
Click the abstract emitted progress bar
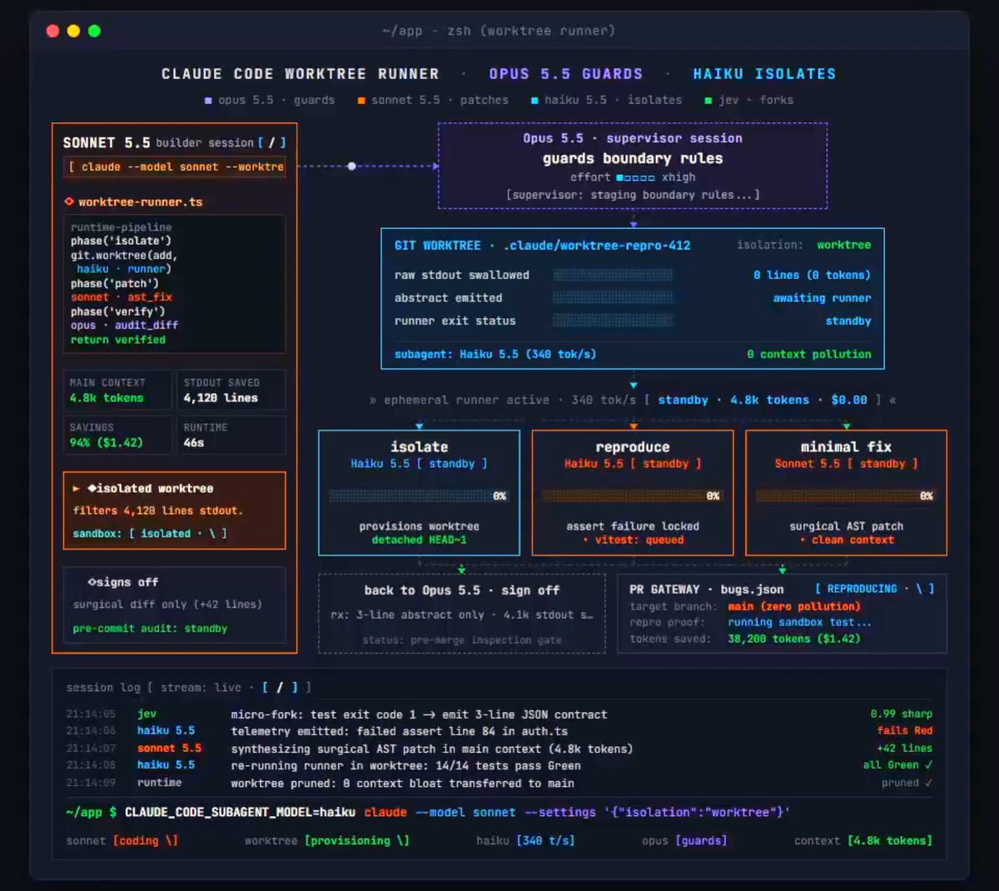[613, 297]
